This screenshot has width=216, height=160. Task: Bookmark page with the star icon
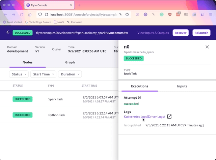pos(127,14)
